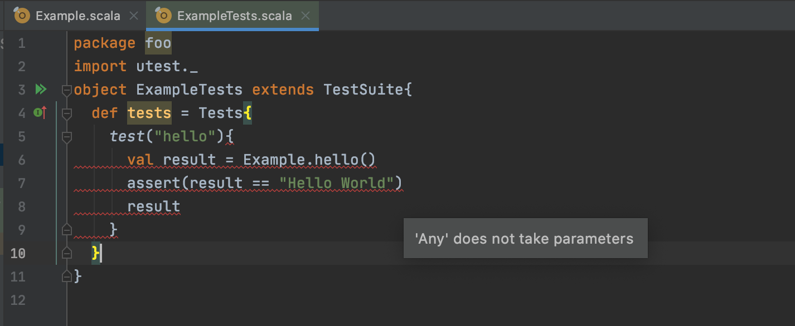795x326 pixels.
Task: Click the fold end marker beside line 10
Action: [66, 253]
